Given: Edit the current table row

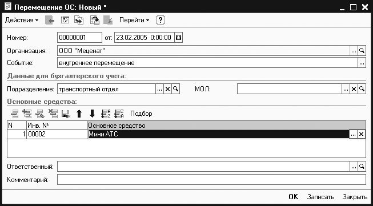Looking at the screenshot, I should 40,114.
